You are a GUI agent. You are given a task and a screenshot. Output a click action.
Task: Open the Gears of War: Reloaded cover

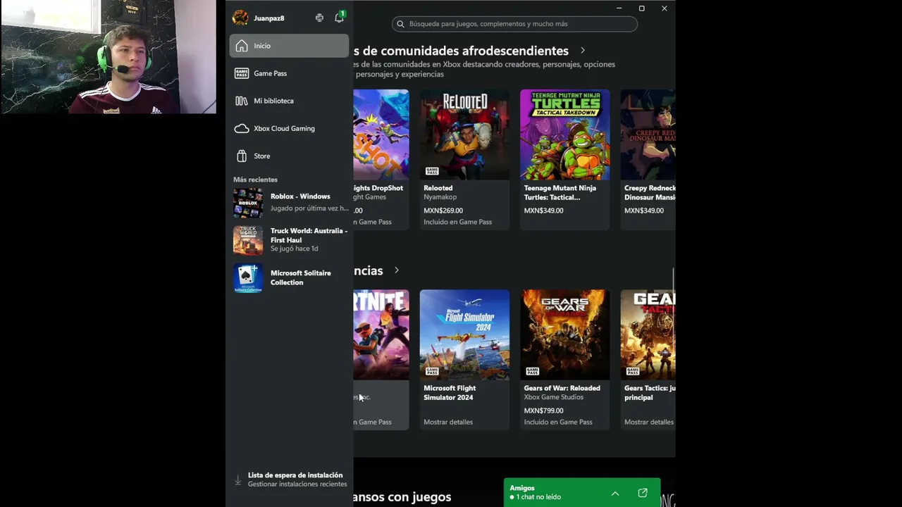(x=564, y=334)
